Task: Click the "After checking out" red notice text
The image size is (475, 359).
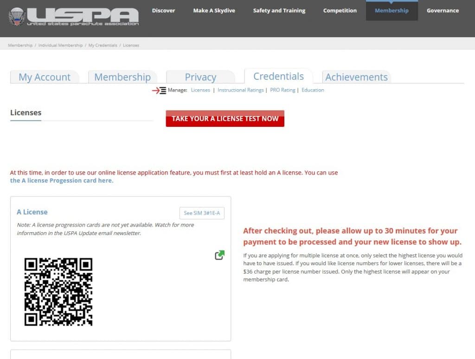Action: [x=353, y=236]
